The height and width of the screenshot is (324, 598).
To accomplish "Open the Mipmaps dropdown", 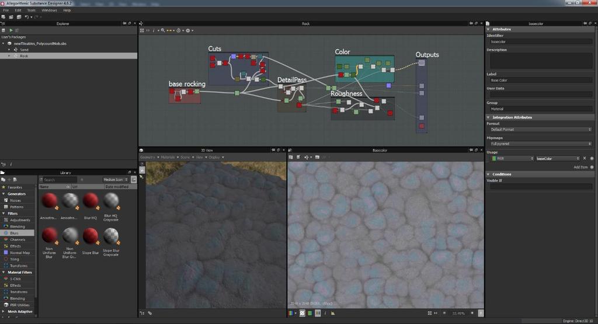I will click(x=541, y=144).
